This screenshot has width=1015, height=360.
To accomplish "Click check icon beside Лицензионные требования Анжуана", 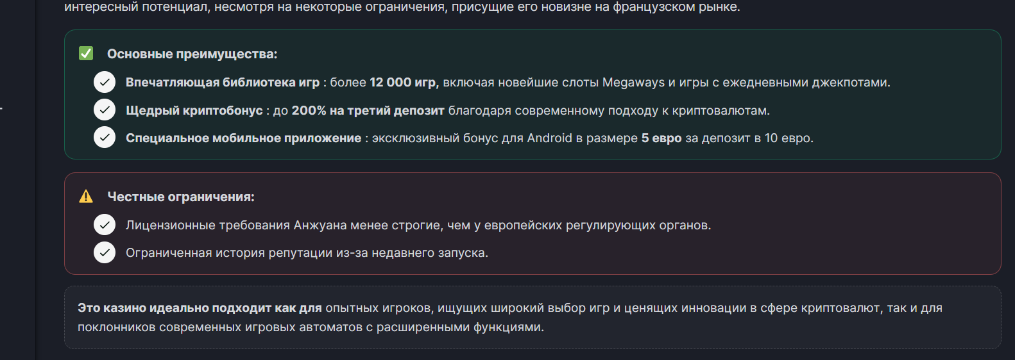I will tap(105, 225).
